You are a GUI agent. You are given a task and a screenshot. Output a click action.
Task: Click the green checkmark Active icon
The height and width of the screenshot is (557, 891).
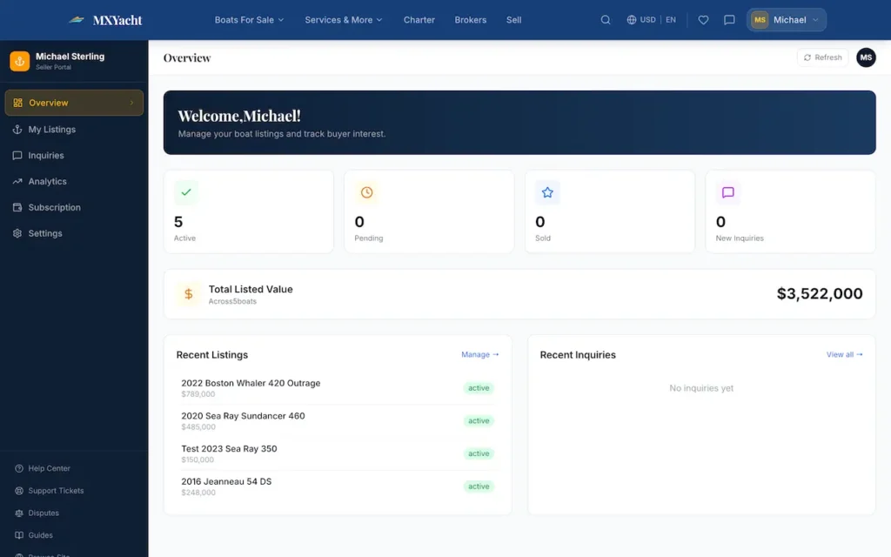click(186, 192)
